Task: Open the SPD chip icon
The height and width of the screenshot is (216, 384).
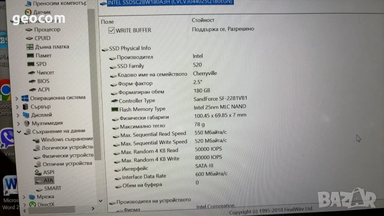Action: pyautogui.click(x=31, y=64)
